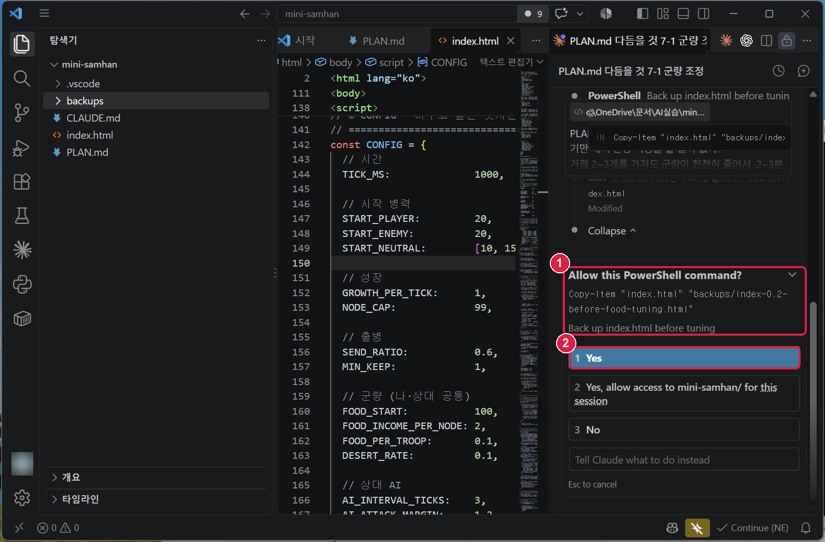Open past conversations clock icon
This screenshot has width=825, height=542.
click(779, 71)
